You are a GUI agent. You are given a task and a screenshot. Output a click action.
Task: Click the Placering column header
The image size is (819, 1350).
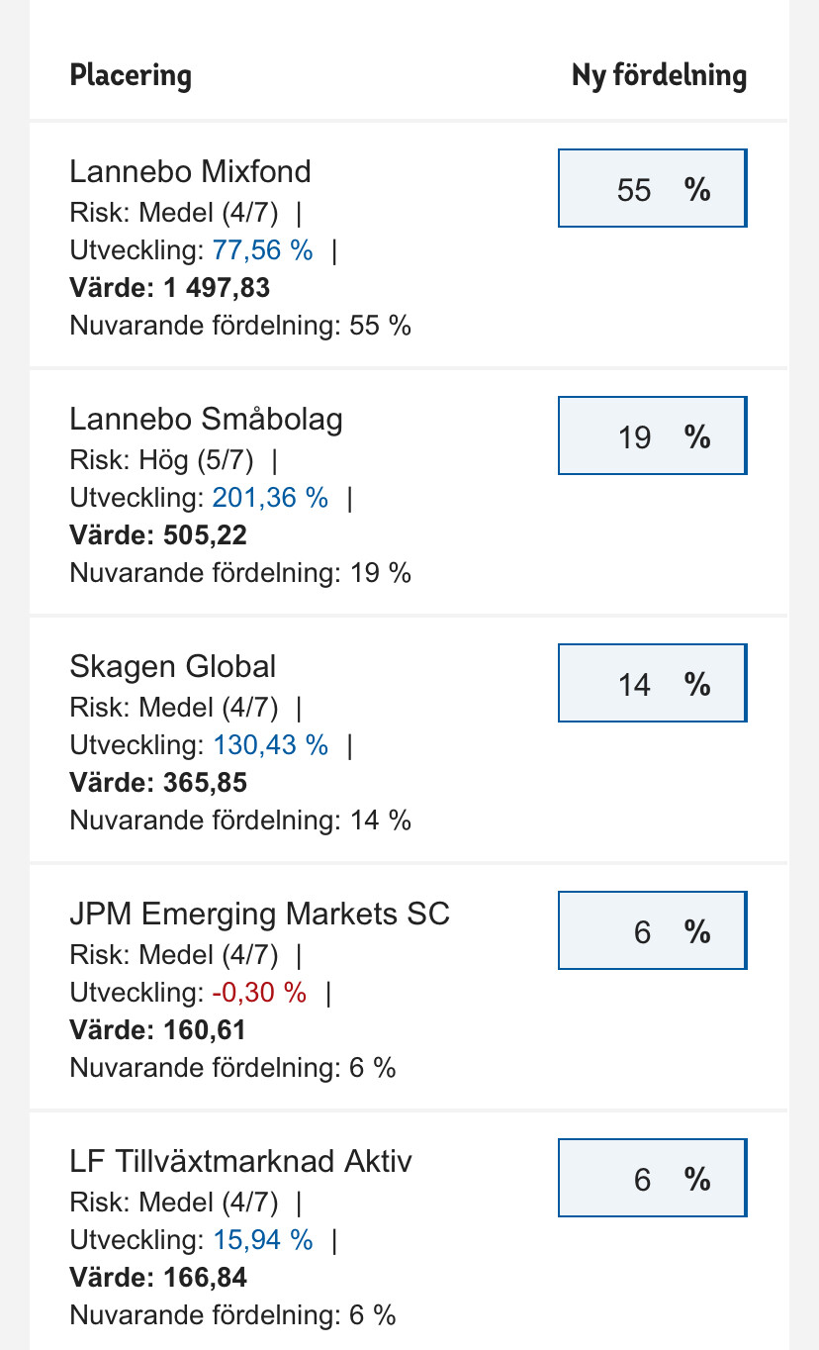pyautogui.click(x=131, y=75)
